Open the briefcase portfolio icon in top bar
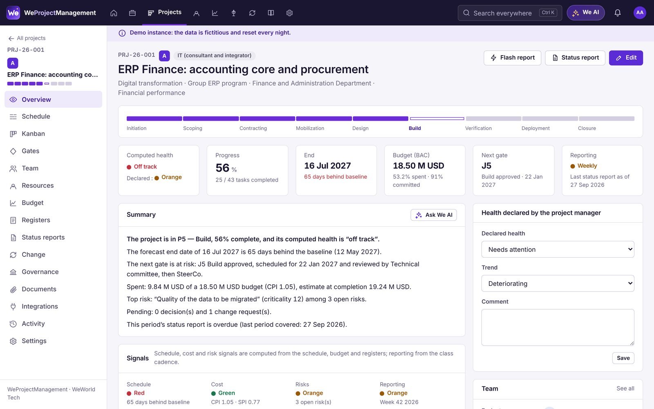This screenshot has height=409, width=654. pyautogui.click(x=132, y=13)
